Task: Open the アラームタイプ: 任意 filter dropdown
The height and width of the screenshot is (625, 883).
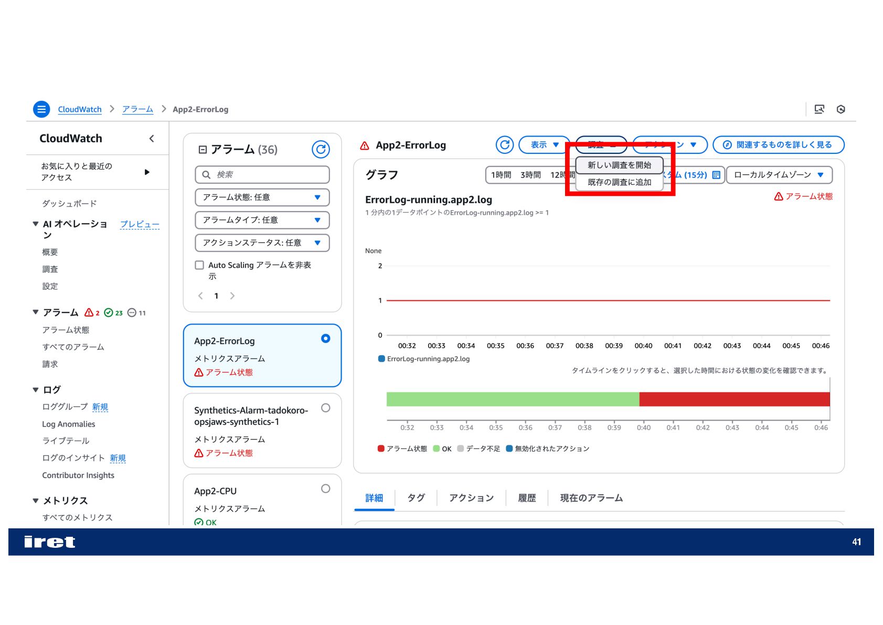Action: tap(262, 220)
